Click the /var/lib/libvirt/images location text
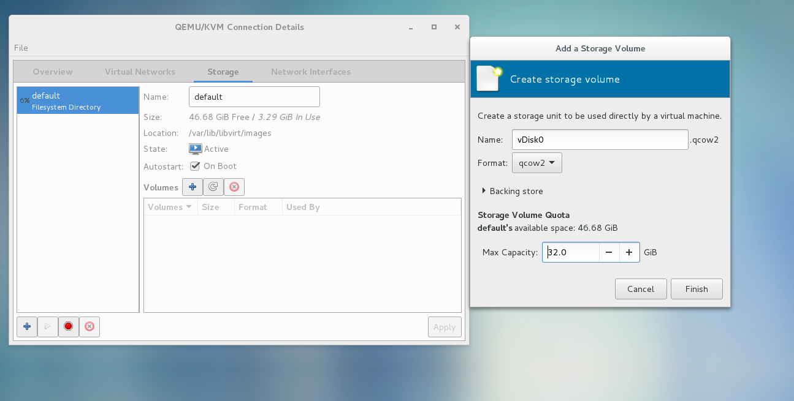Viewport: 794px width, 401px height. pos(230,133)
